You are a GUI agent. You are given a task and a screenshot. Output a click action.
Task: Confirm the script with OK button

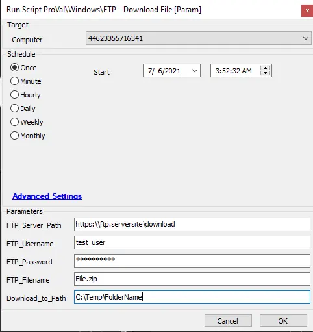pyautogui.click(x=283, y=321)
